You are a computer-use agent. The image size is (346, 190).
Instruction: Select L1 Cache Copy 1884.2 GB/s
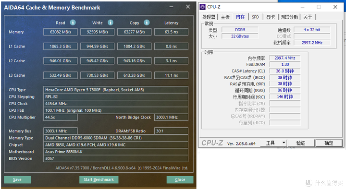134,46
